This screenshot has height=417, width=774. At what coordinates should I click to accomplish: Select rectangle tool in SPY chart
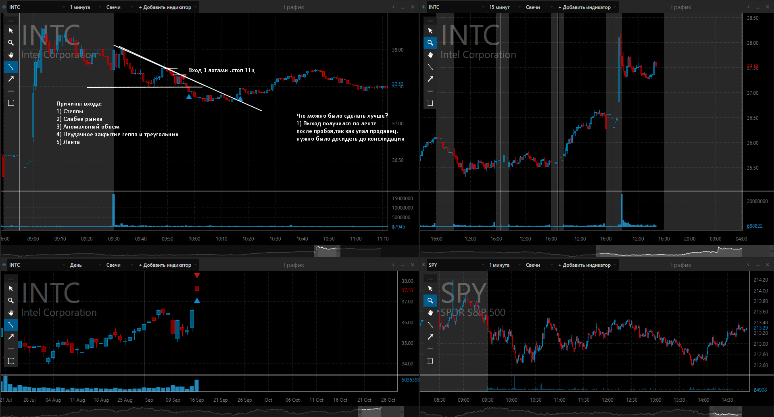point(430,361)
